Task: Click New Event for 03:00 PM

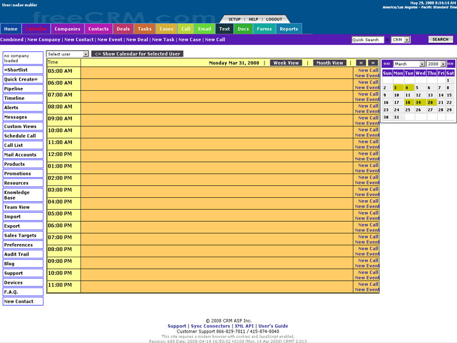Action: pos(367,194)
